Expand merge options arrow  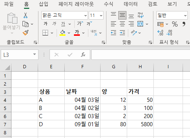(147, 24)
